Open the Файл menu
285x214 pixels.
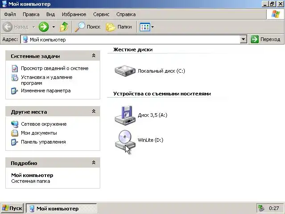click(10, 14)
